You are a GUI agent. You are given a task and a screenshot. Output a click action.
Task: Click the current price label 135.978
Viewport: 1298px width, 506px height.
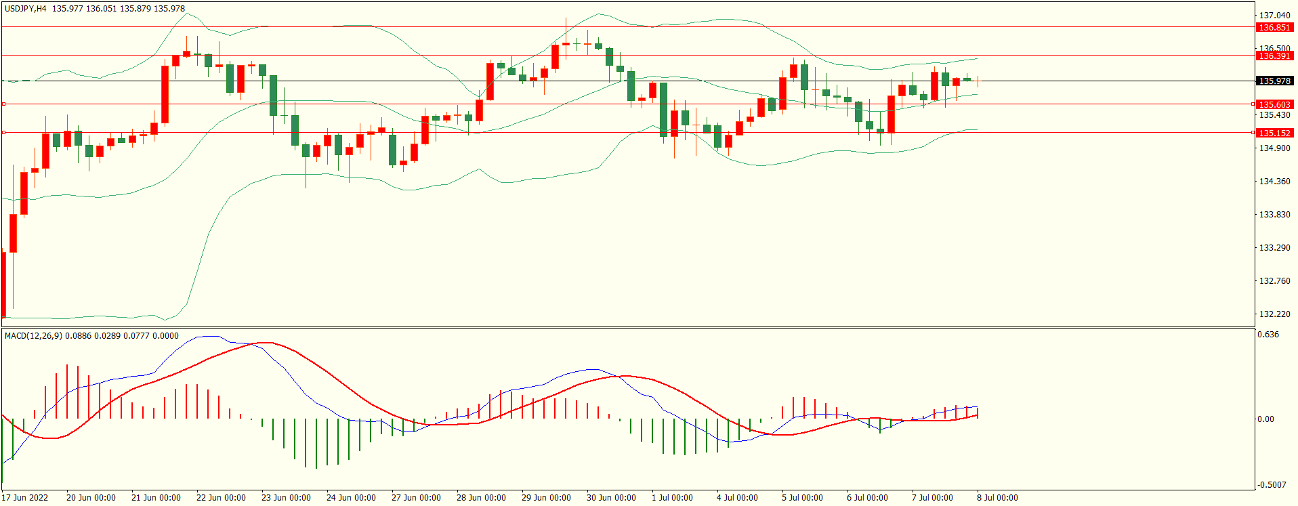tap(1274, 81)
